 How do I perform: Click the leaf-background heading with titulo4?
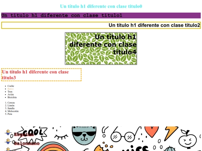101,48
